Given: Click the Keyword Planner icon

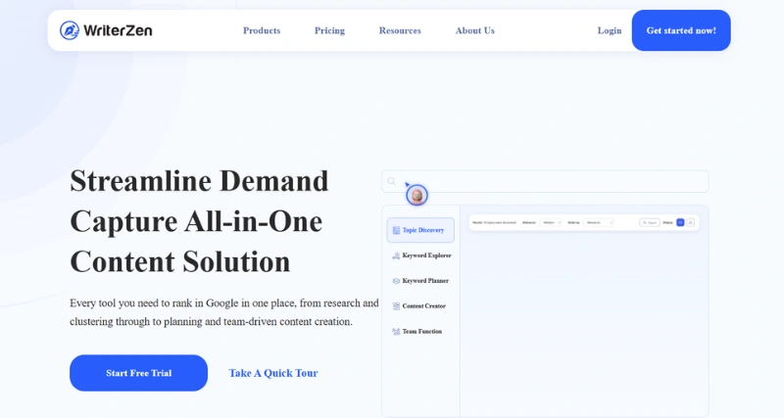Looking at the screenshot, I should (396, 281).
